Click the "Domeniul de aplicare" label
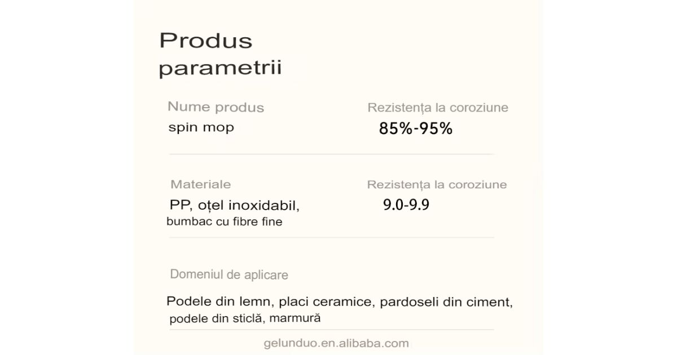Viewport: 677px width, 355px height. point(229,275)
